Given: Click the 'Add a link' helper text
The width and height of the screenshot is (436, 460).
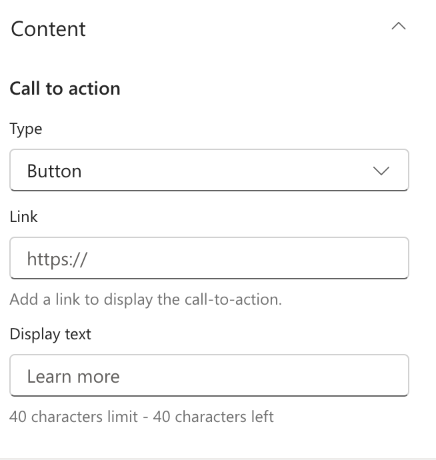Looking at the screenshot, I should click(x=145, y=299).
